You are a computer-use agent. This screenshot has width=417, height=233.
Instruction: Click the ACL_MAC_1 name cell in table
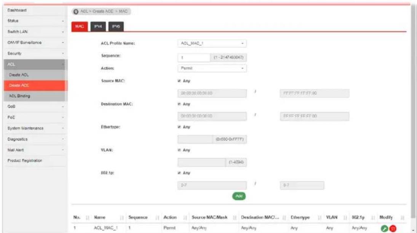(106, 228)
